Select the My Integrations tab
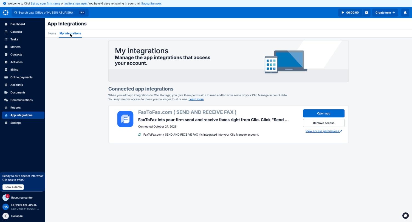Viewport: 412px width, 222px height. coord(70,33)
